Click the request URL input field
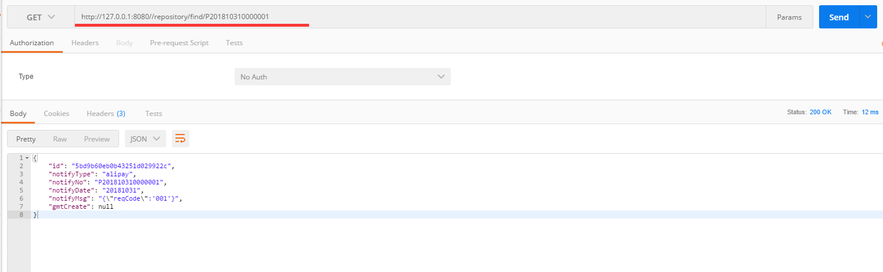883x272 pixels. 420,17
